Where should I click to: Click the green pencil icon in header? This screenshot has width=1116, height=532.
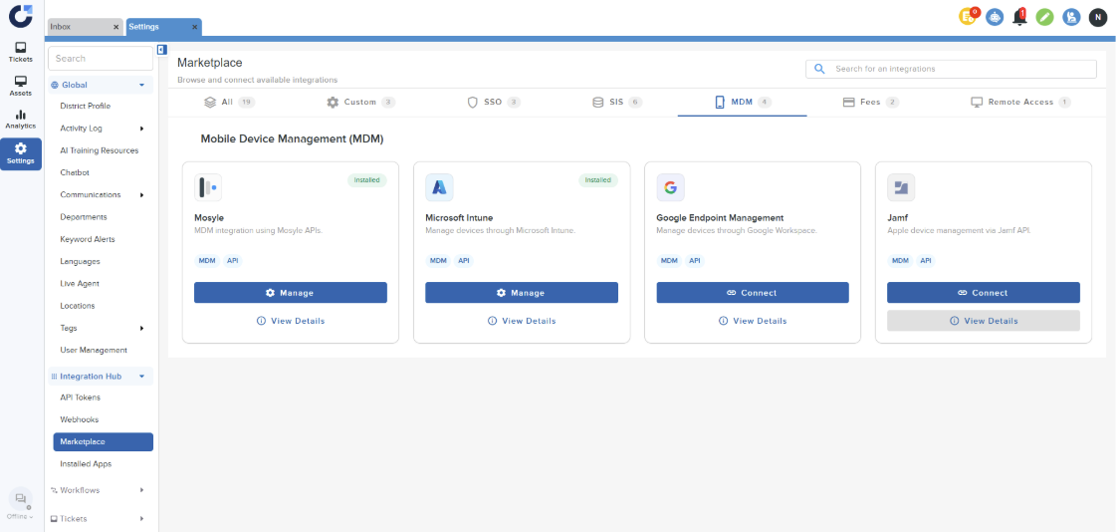tap(1044, 17)
